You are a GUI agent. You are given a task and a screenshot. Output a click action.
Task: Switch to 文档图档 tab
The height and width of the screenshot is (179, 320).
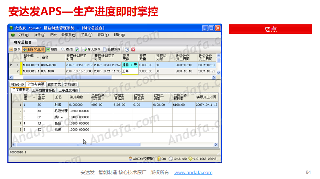click(71, 84)
